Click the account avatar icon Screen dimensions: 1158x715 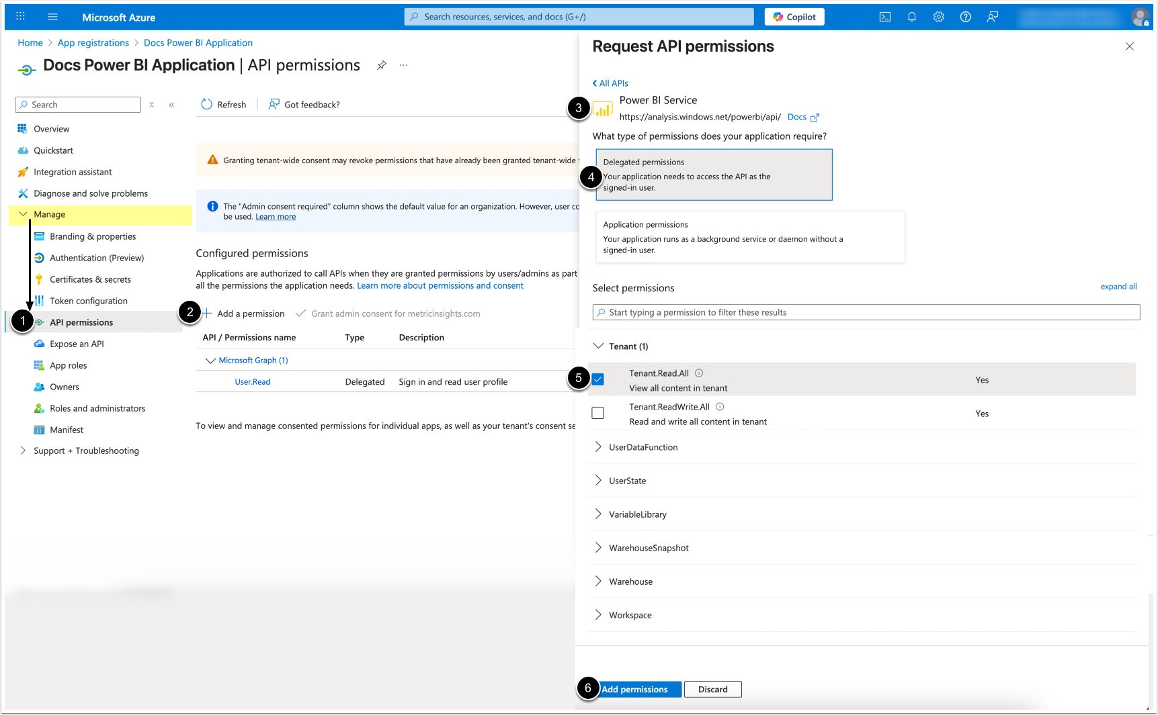tap(1140, 17)
